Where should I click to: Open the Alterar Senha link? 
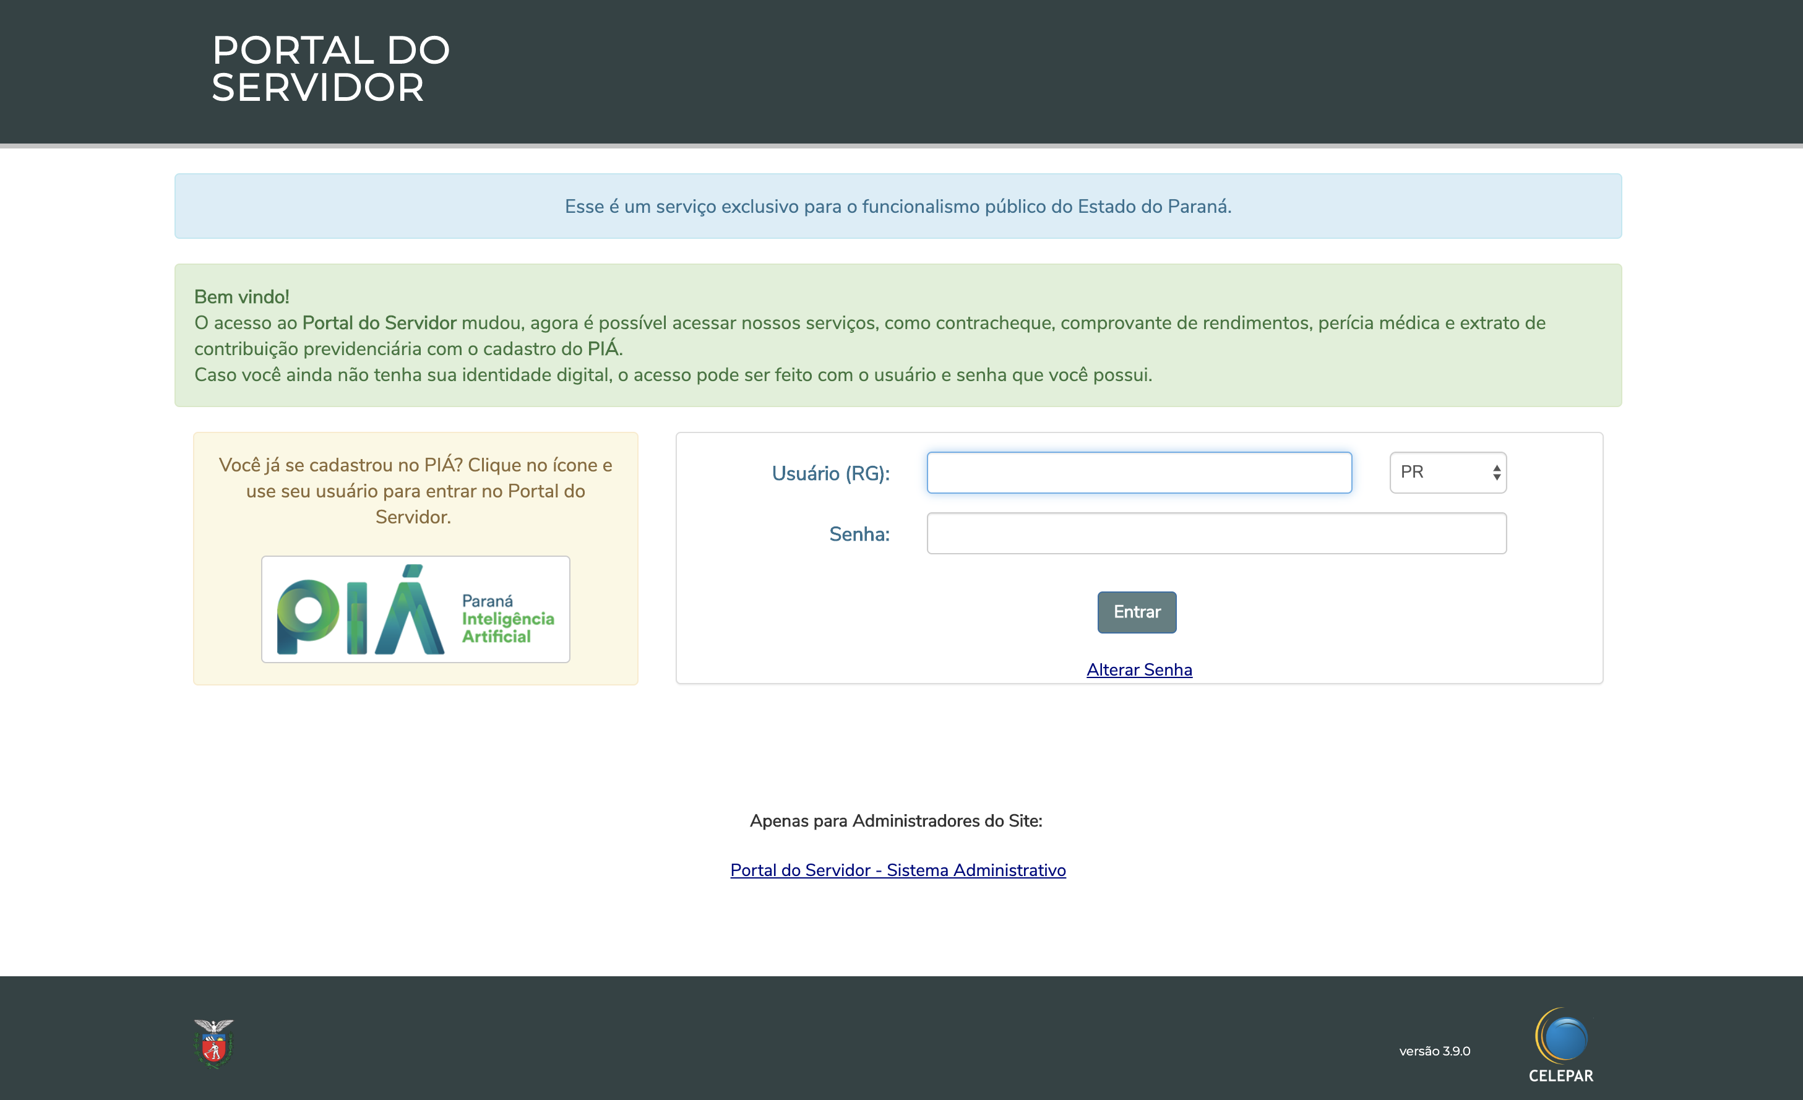click(x=1139, y=669)
